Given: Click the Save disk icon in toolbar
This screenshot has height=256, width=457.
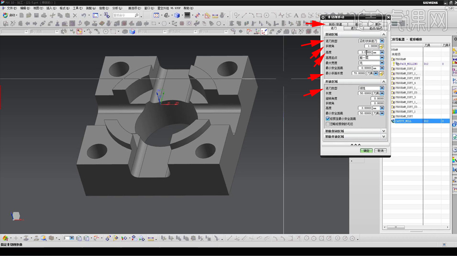Looking at the screenshot, I should 36,15.
